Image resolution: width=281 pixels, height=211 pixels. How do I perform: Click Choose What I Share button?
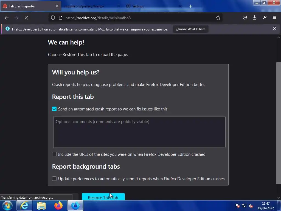tap(191, 29)
